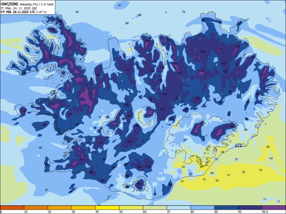Click the 'Rakastig (%) í 2 m hæð' label
The image size is (286, 214).
tap(37, 4)
